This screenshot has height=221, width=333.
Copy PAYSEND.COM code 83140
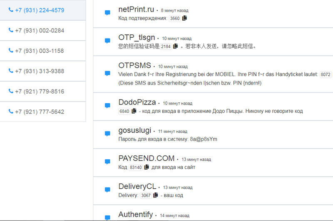[147, 167]
